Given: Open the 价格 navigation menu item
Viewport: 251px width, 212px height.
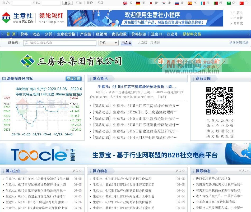Looking at the screenshot, I should point(24,34).
